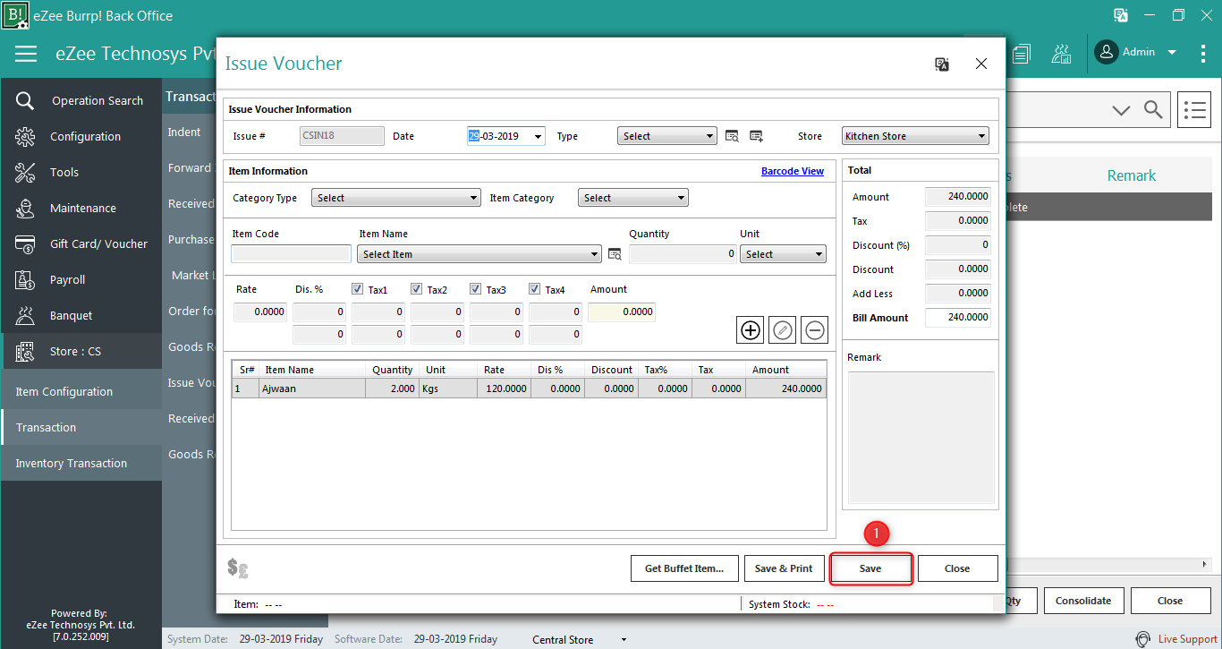The width and height of the screenshot is (1222, 649).
Task: Toggle the Tax4 checkbox
Action: pyautogui.click(x=535, y=289)
